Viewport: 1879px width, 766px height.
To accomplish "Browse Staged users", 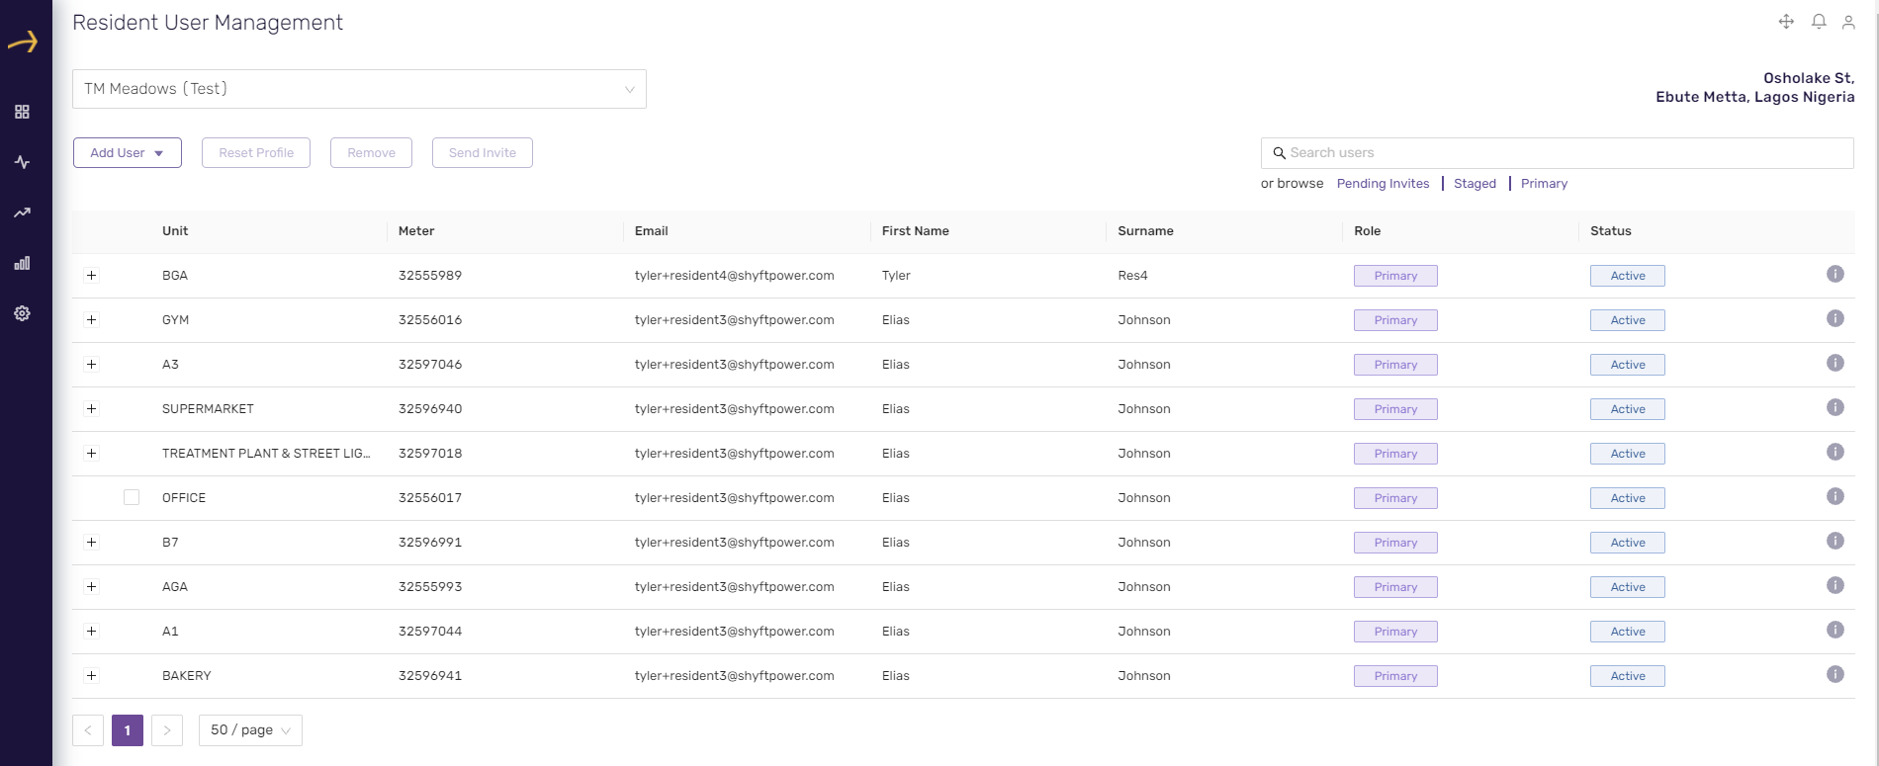I will (1475, 184).
